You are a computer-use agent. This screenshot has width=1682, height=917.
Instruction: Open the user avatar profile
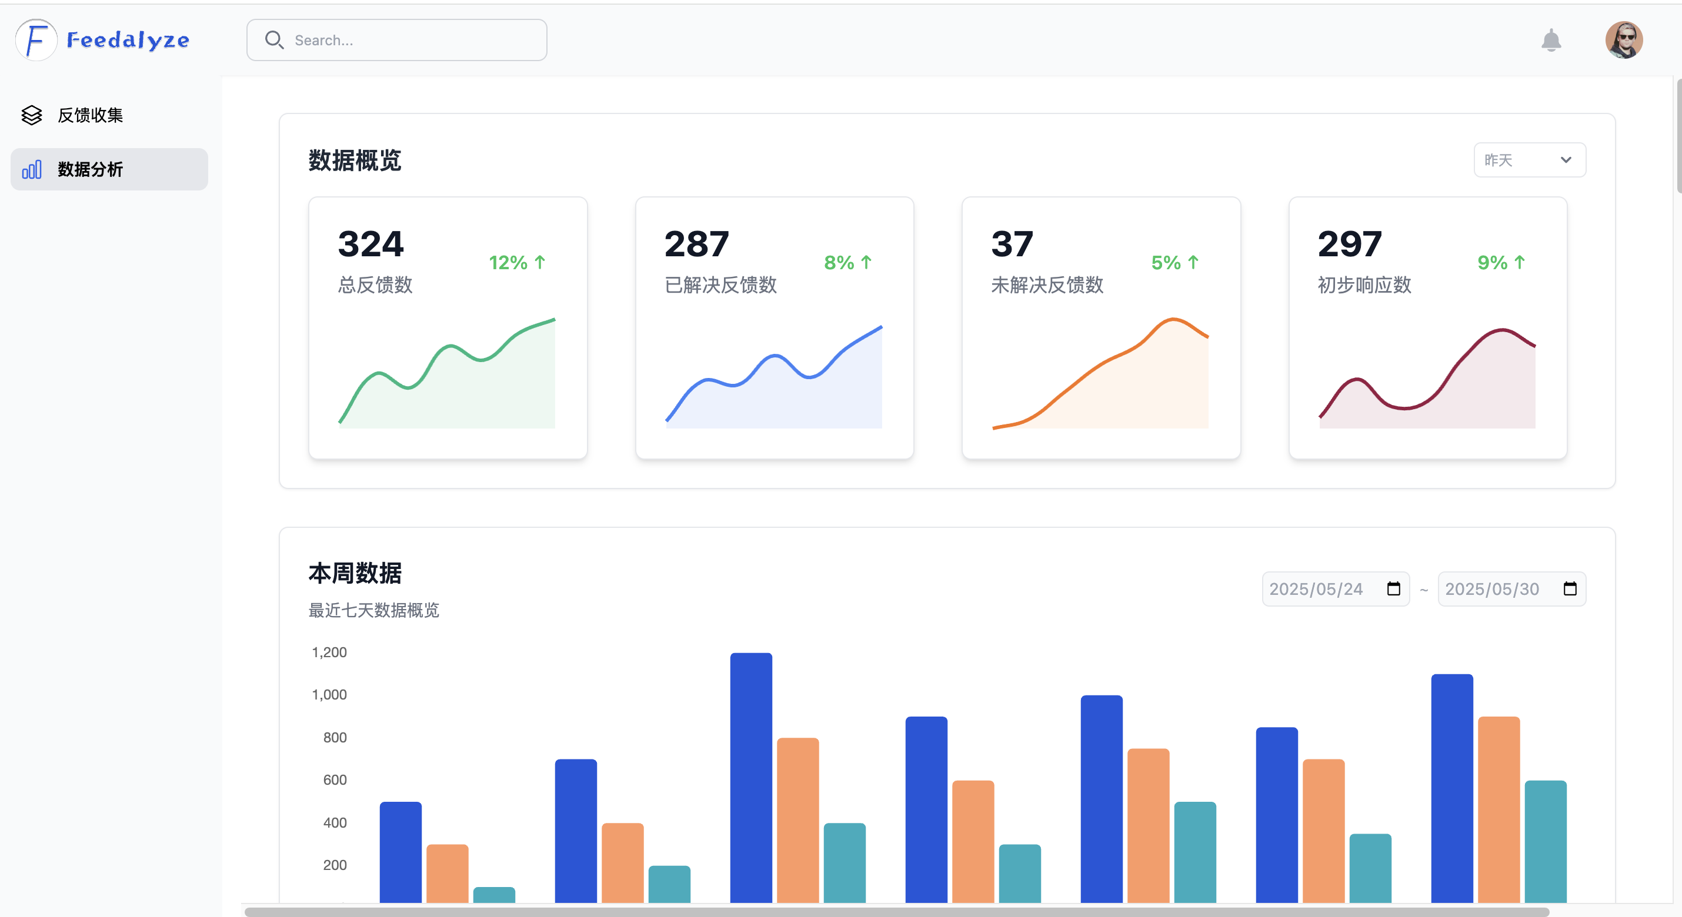[1623, 41]
